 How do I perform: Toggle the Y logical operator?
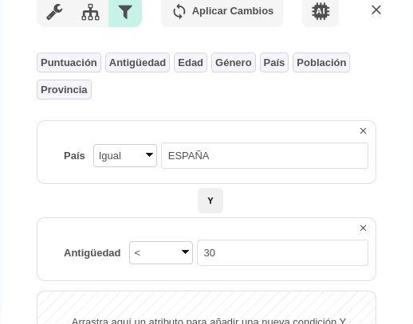(x=210, y=201)
